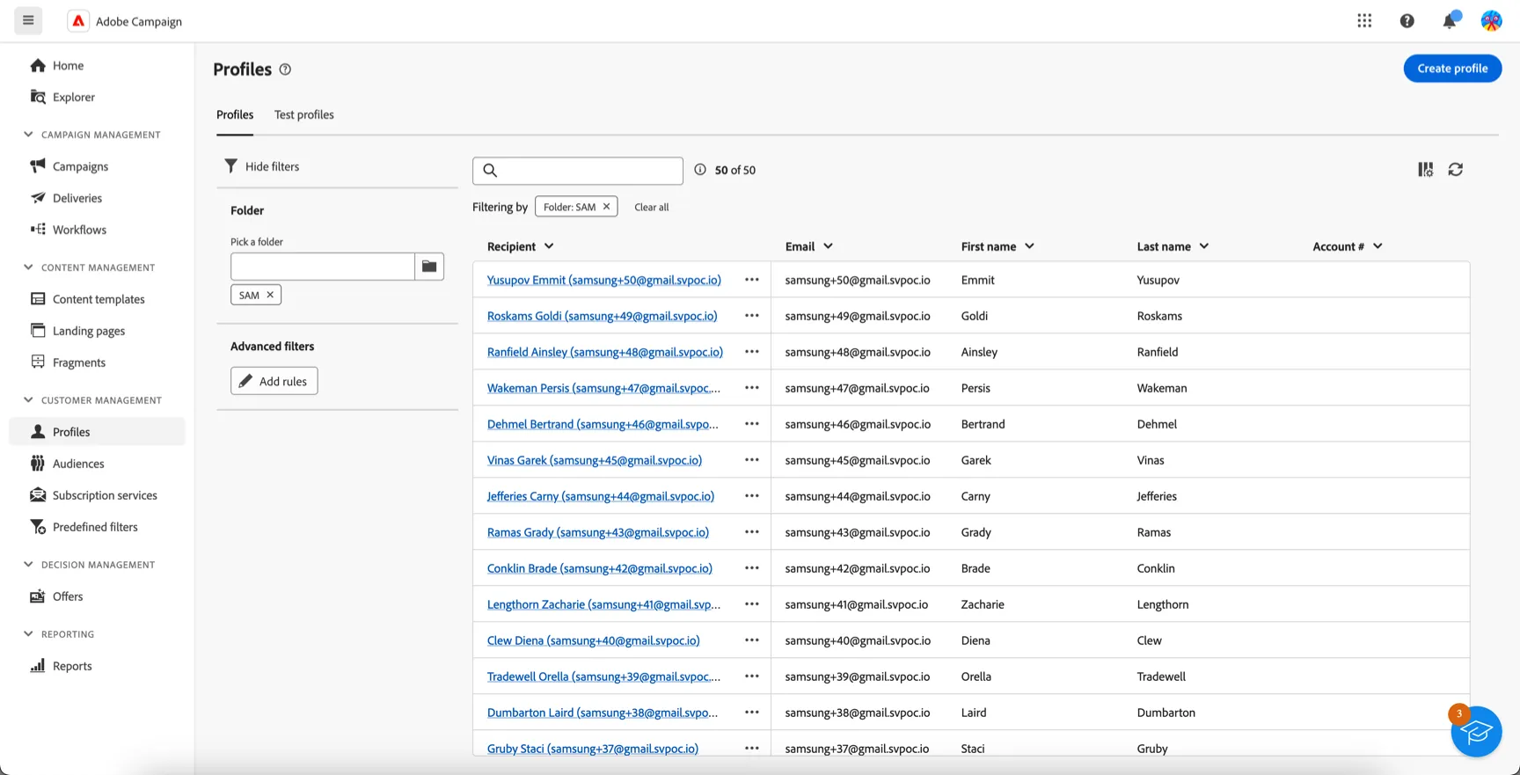The height and width of the screenshot is (775, 1520).
Task: Open more actions for Yusupov Emmit
Action: pos(752,280)
